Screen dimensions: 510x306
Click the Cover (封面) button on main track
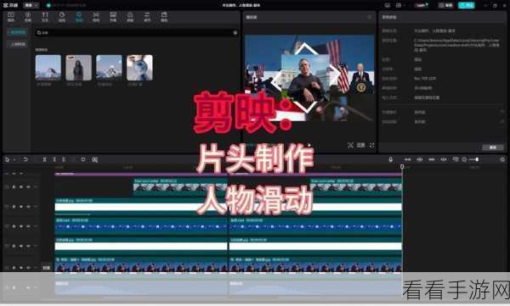pos(46,268)
